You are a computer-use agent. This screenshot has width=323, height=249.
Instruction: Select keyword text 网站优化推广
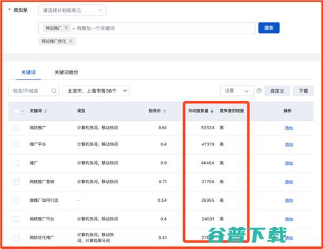(42, 237)
